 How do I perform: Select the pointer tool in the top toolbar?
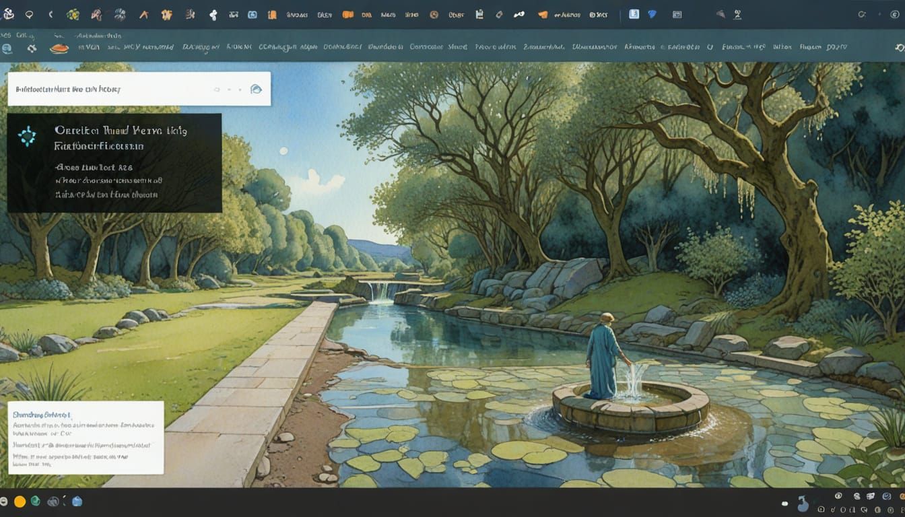tap(145, 12)
